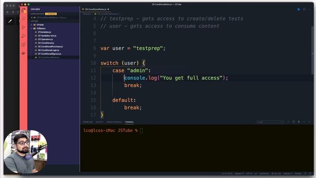Click the terminal prompt input area
Image resolution: width=316 pixels, height=178 pixels.
(x=141, y=131)
